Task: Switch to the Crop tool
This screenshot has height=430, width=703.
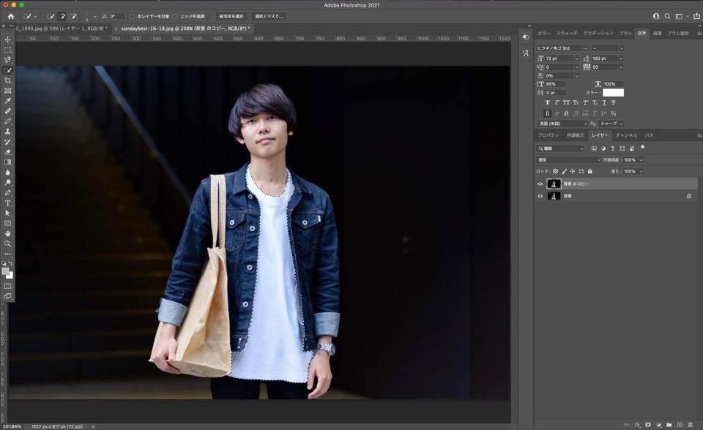Action: tap(7, 80)
